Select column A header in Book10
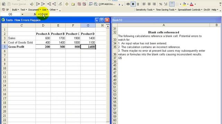Image resolution: width=222 pixels, height=124 pixels. click(x=164, y=25)
